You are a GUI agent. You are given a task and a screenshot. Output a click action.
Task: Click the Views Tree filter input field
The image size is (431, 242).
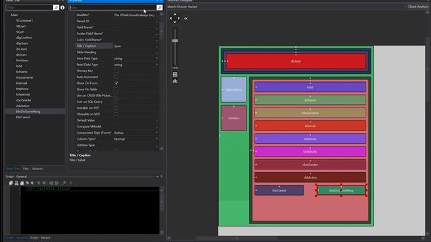(x=29, y=7)
